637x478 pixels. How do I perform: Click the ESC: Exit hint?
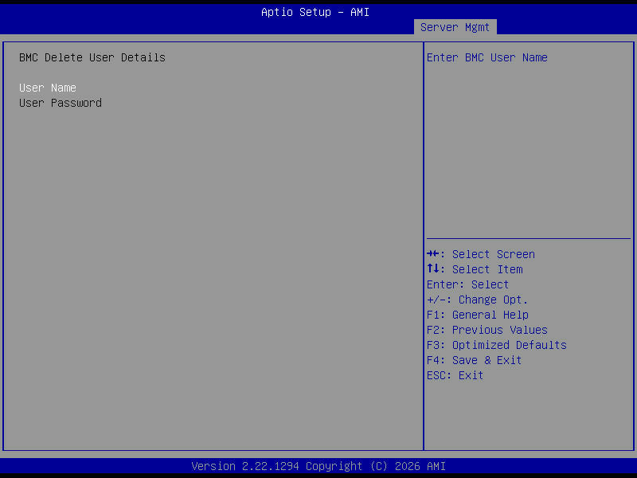click(455, 375)
